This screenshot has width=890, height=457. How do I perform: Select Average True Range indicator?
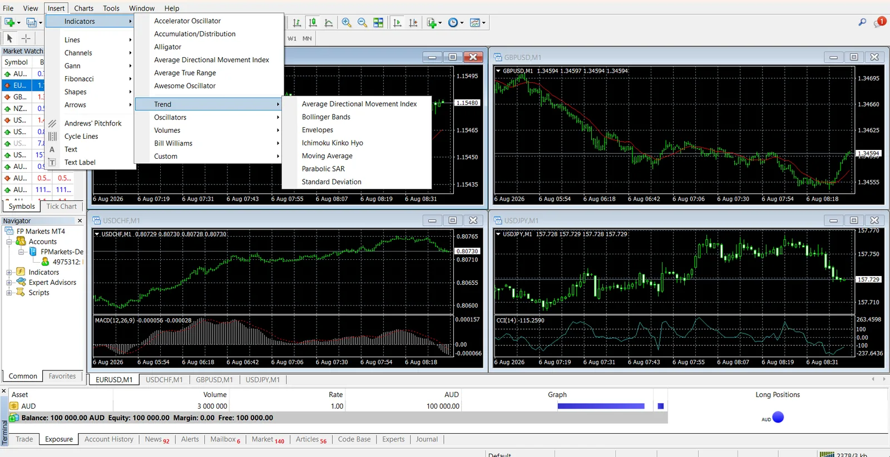185,73
